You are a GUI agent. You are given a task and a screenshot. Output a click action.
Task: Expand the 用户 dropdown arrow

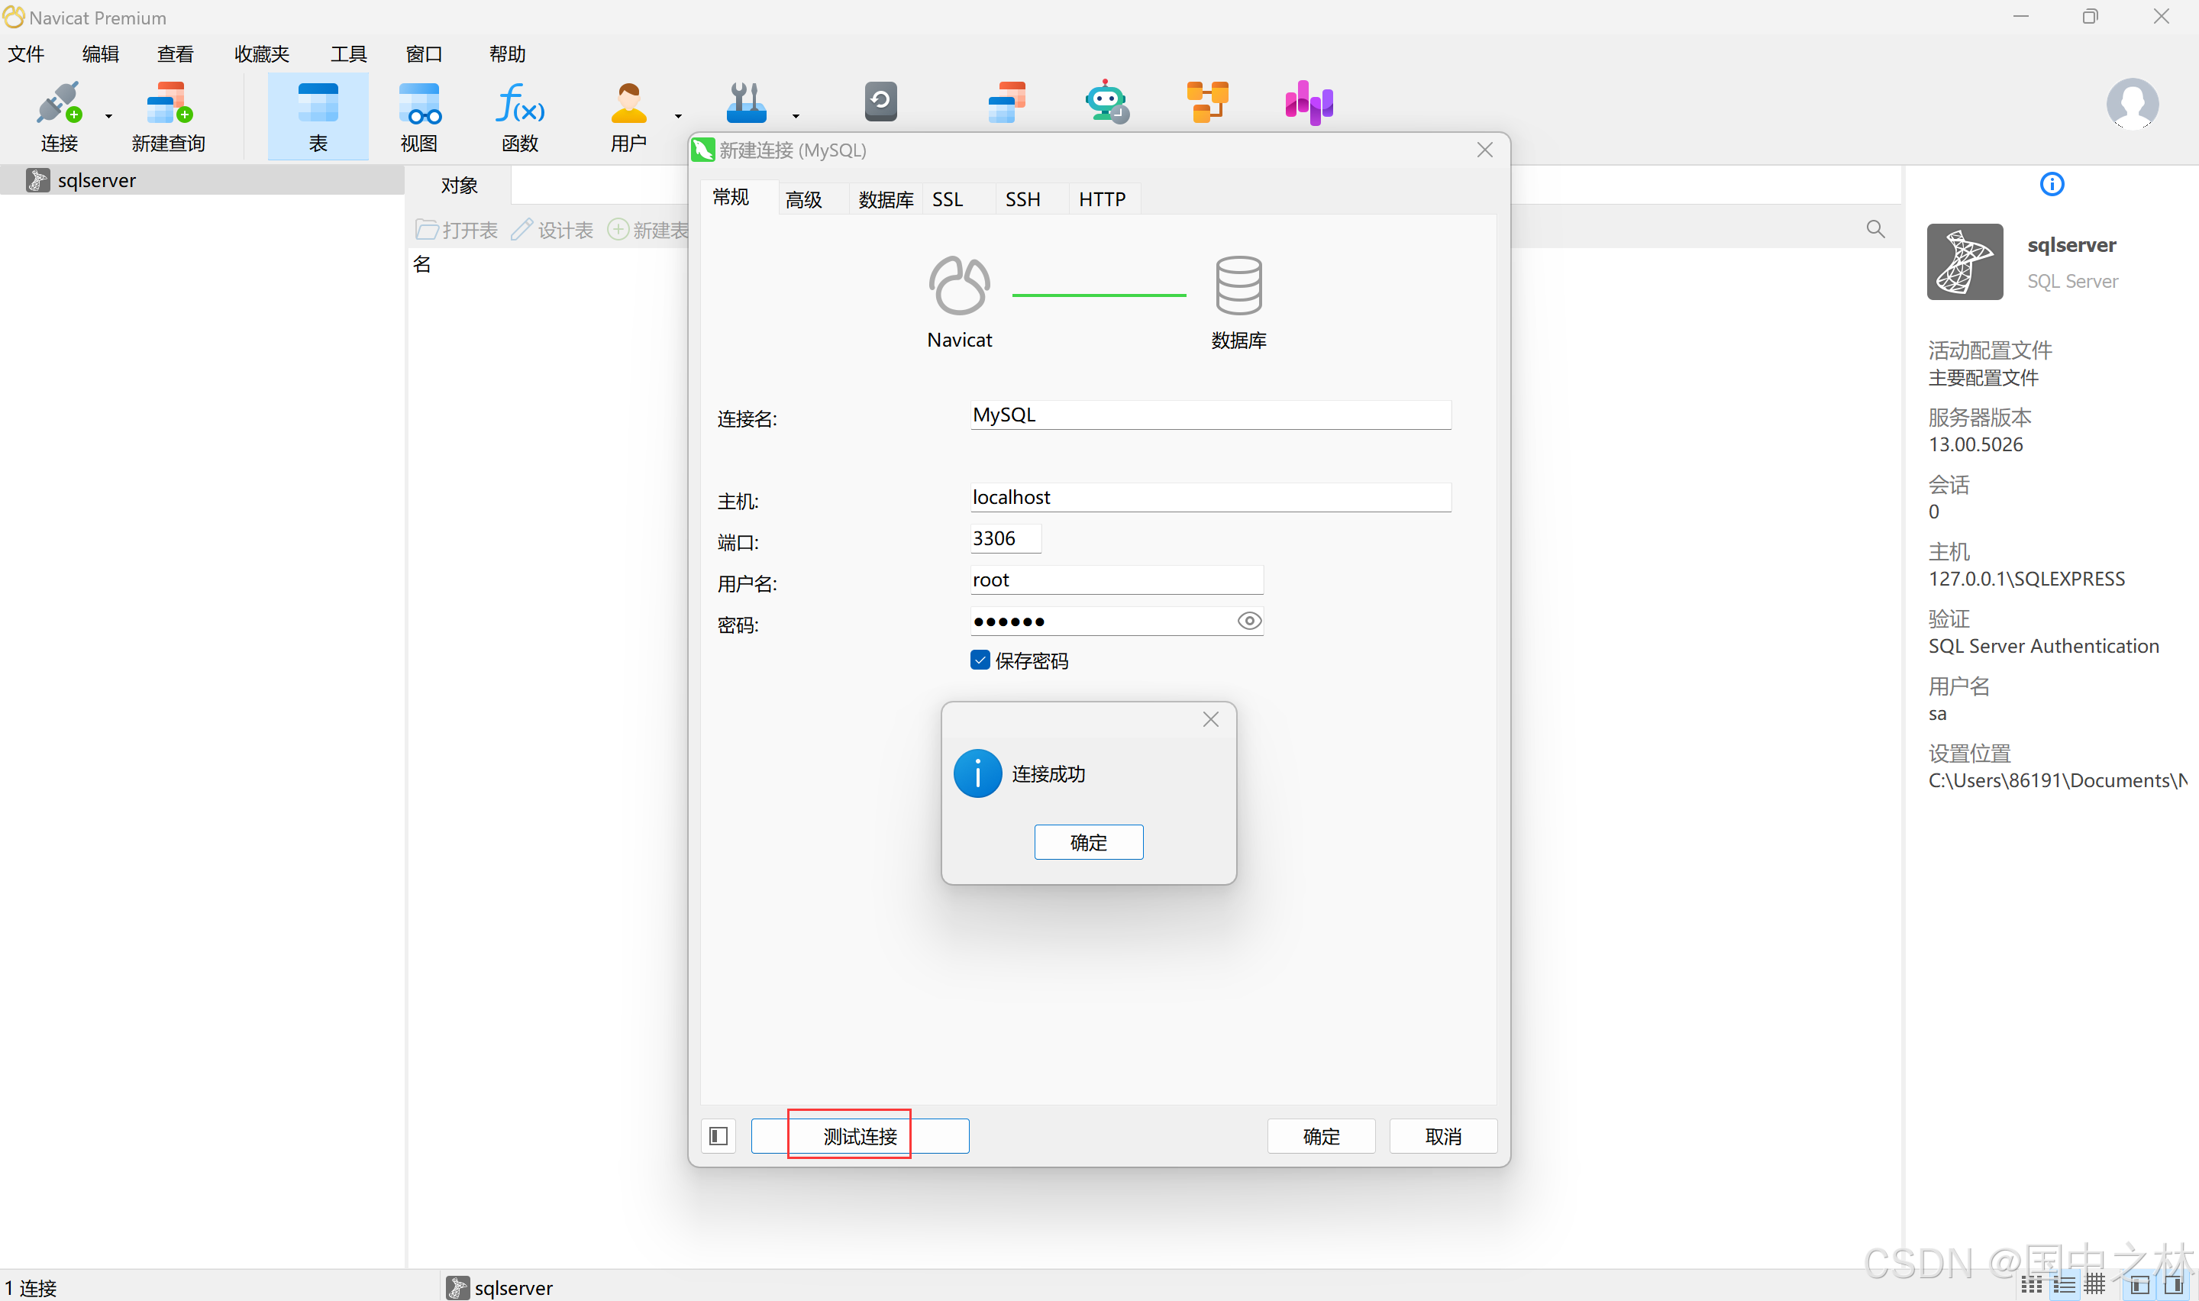(x=678, y=116)
